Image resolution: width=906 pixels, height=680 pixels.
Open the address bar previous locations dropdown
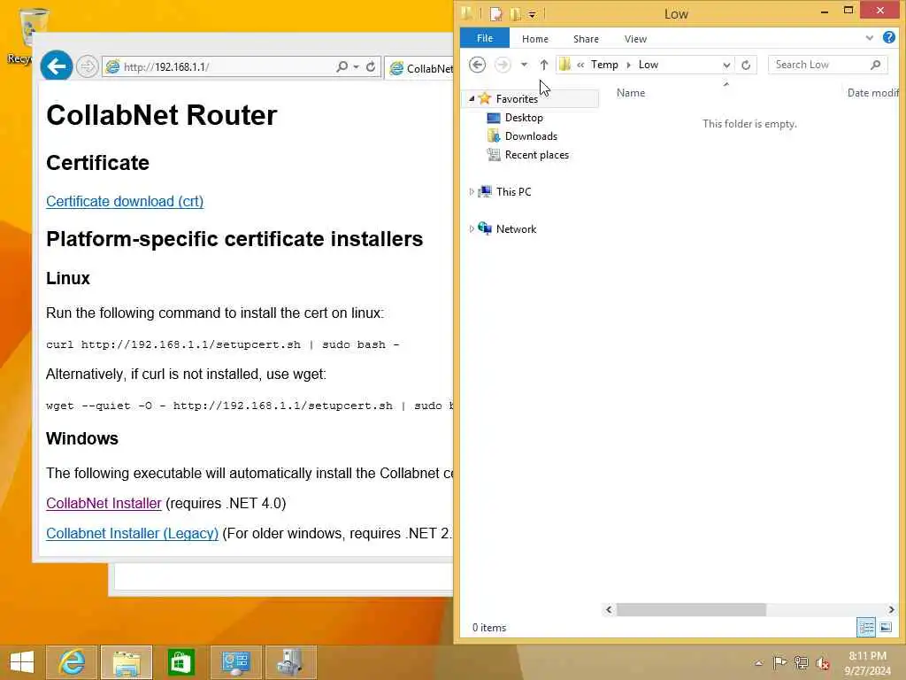tap(727, 65)
